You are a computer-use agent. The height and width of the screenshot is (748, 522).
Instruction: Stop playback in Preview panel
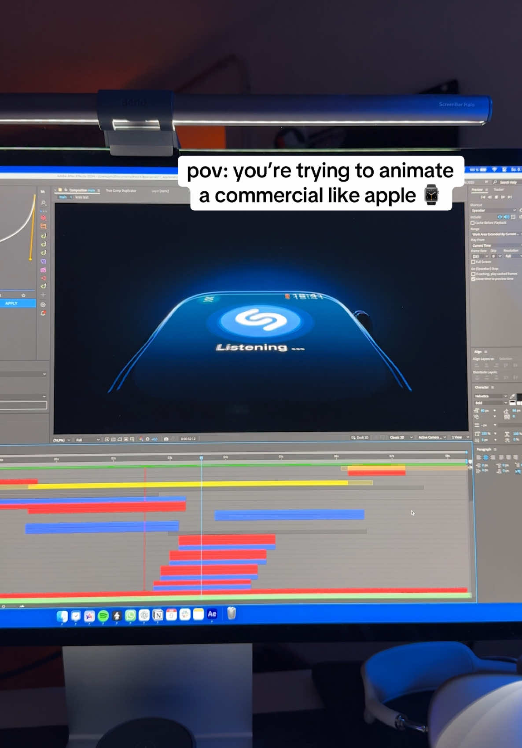(x=496, y=197)
